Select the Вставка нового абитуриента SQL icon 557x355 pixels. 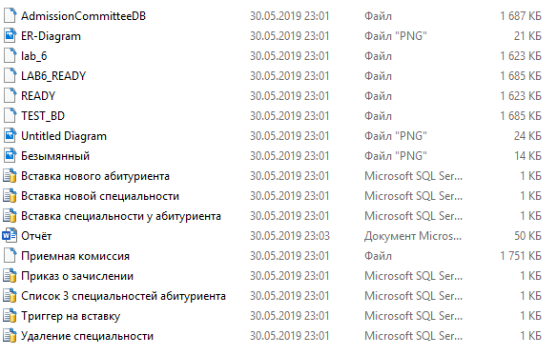[10, 176]
